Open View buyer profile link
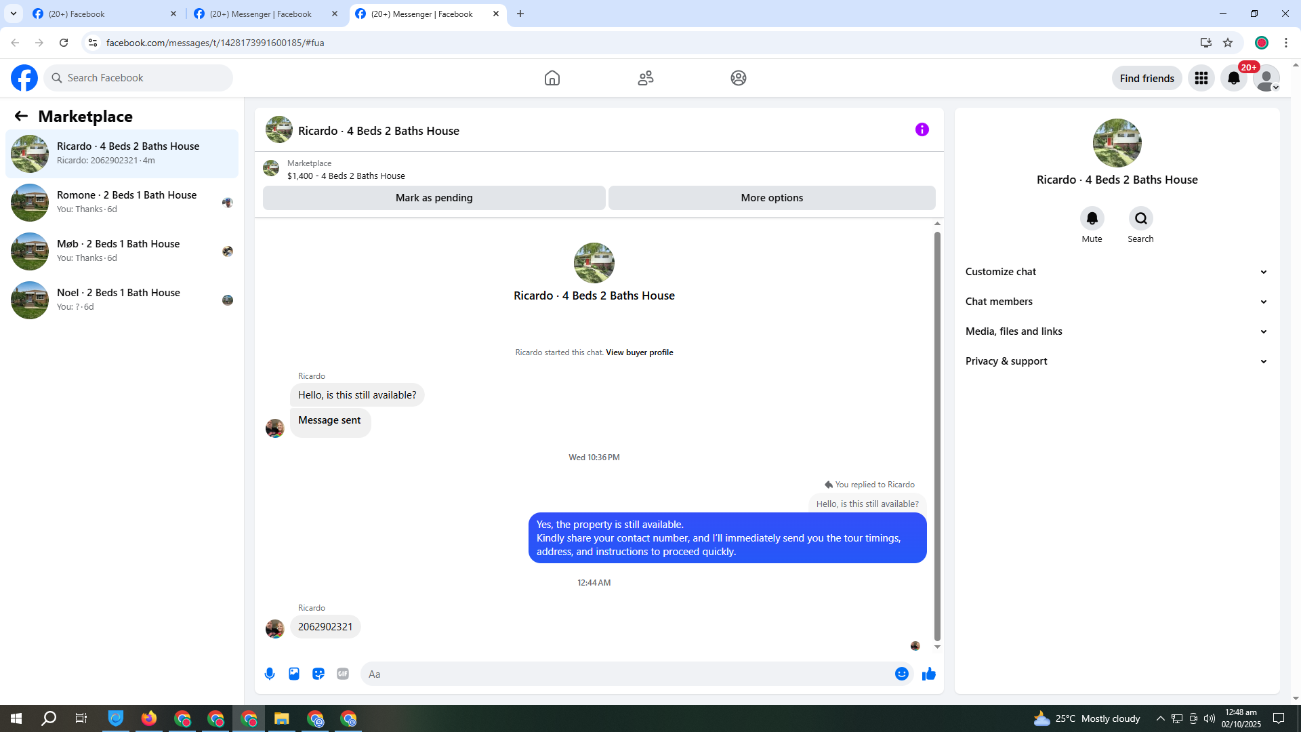 point(639,352)
